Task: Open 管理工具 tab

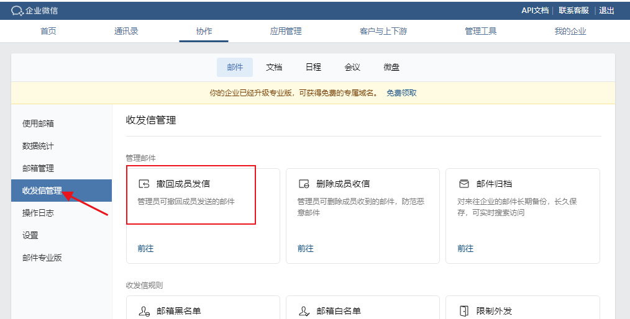Action: 480,31
